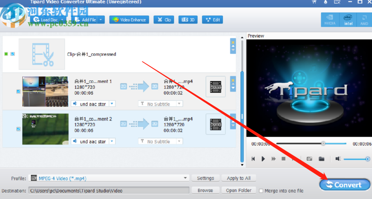This screenshot has width=372, height=199.
Task: Toggle the checkbox for segment 2
Action: pos(18,129)
